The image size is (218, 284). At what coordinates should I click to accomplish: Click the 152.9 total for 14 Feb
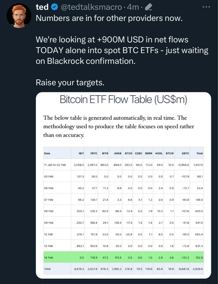[199, 257]
